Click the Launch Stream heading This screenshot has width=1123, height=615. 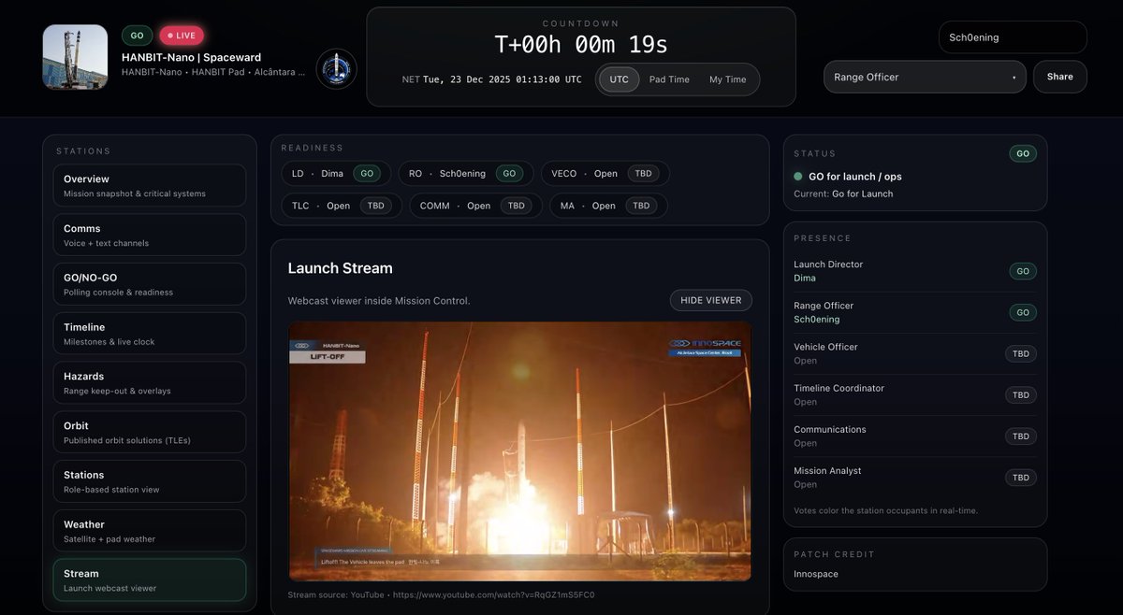point(340,268)
